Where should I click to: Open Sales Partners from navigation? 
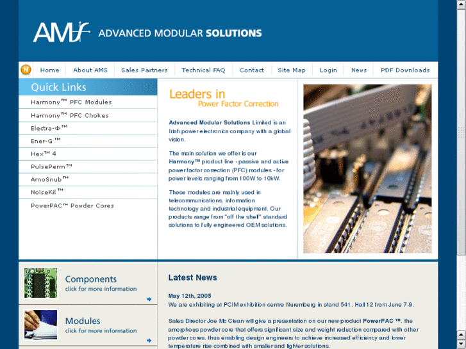click(x=144, y=70)
